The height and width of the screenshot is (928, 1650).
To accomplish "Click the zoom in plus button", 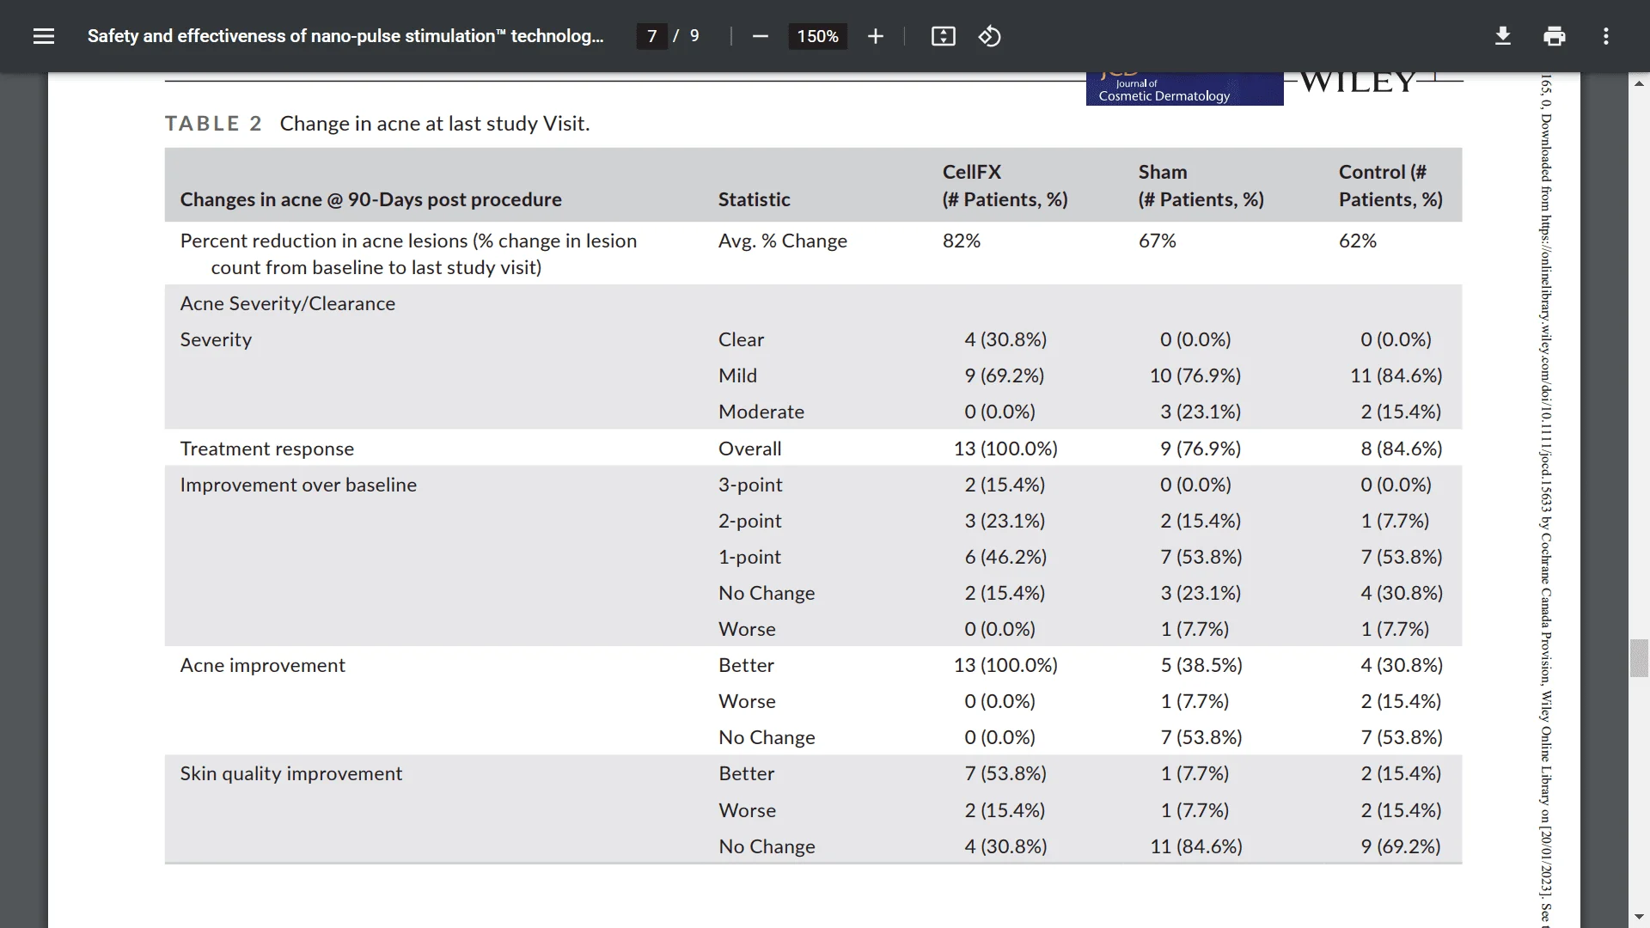I will [x=875, y=36].
